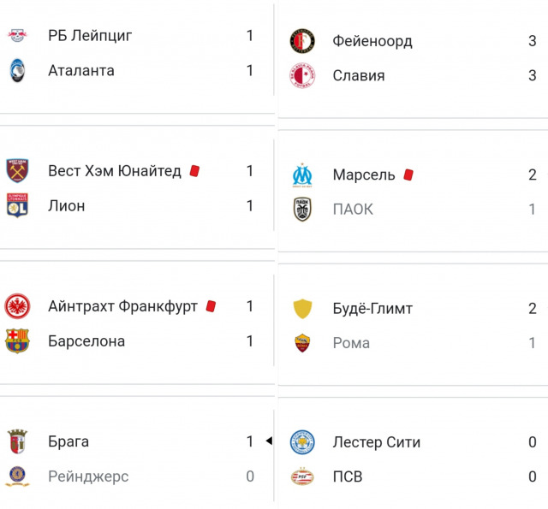
Task: Open team name ПАОК
Action: (x=353, y=210)
